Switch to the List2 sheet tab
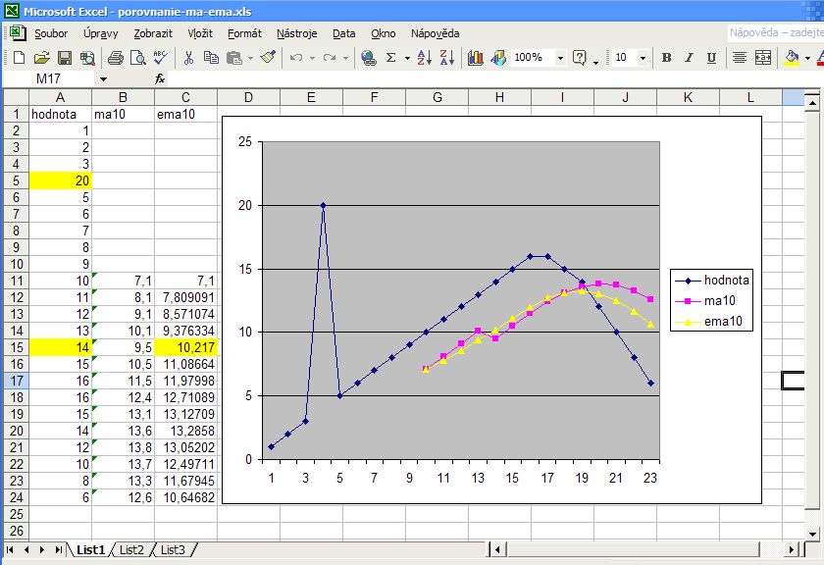824x565 pixels. (131, 549)
